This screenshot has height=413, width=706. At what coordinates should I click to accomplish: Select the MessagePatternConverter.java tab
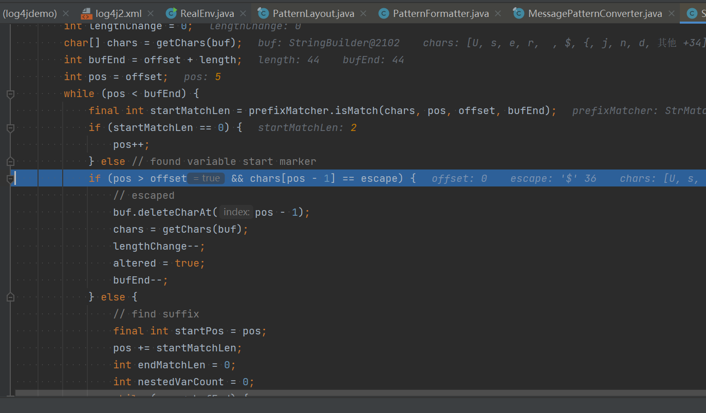[x=595, y=14]
